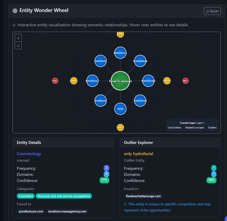Open the purefacecare.com domain chip
The image size is (227, 221).
point(31,211)
